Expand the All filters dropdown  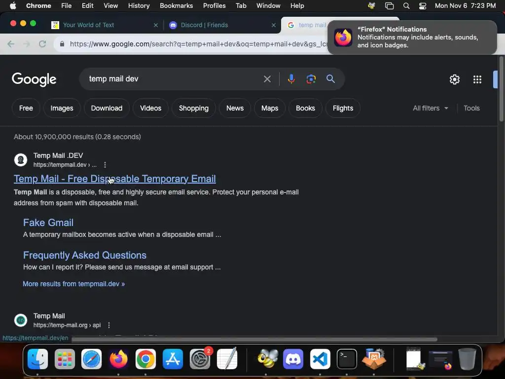pos(430,108)
